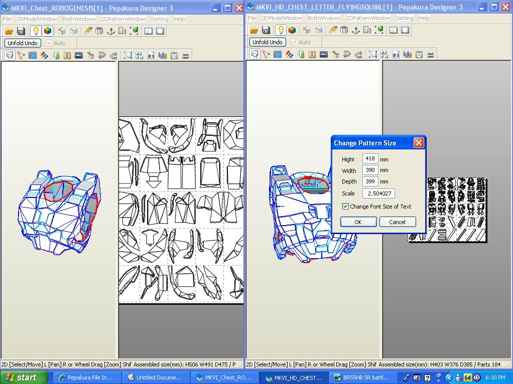Image resolution: width=513 pixels, height=384 pixels.
Task: Click the unfolded pattern sheet in FLYINGSQUIRL window
Action: 448,210
